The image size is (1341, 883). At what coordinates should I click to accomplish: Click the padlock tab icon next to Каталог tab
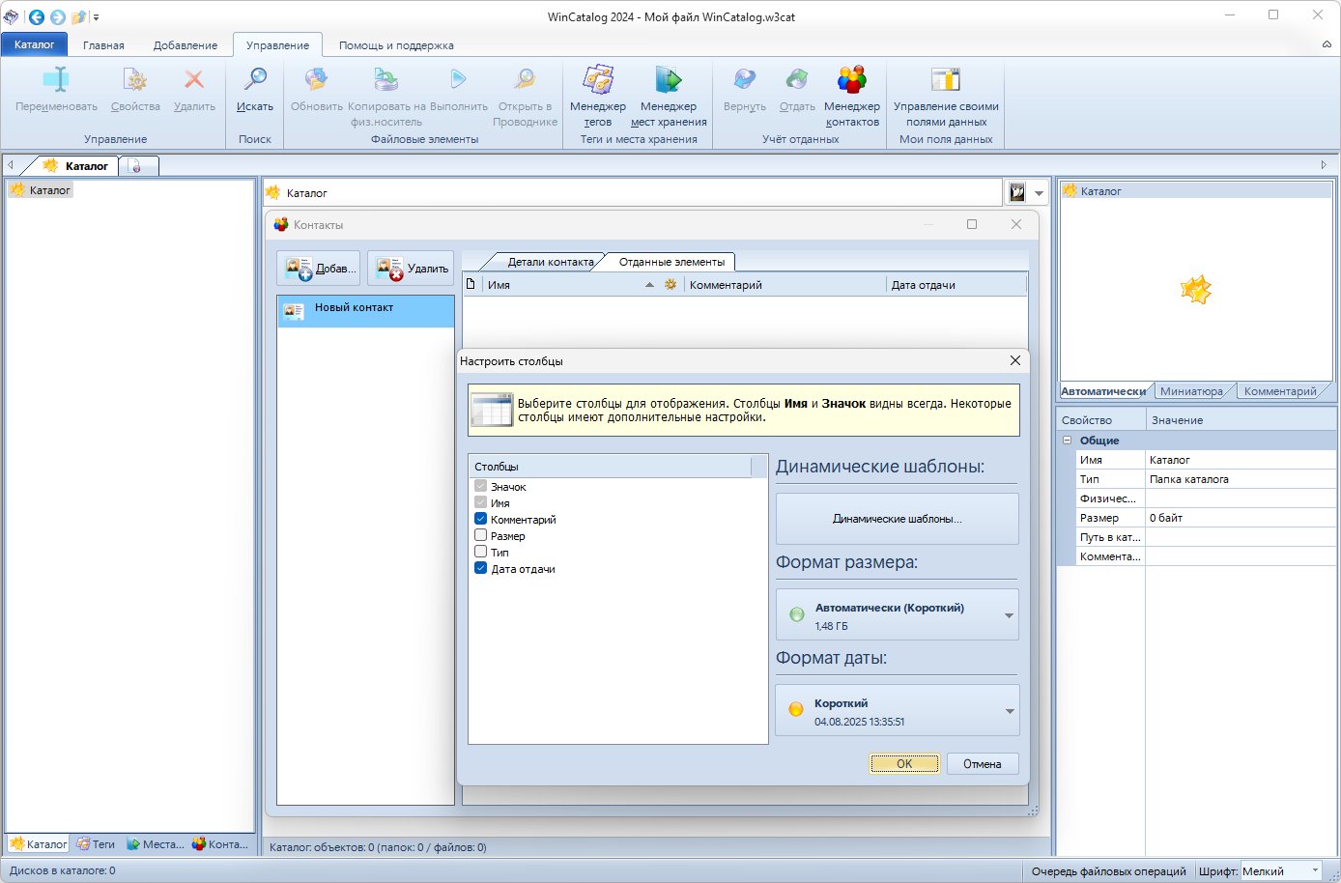[136, 166]
